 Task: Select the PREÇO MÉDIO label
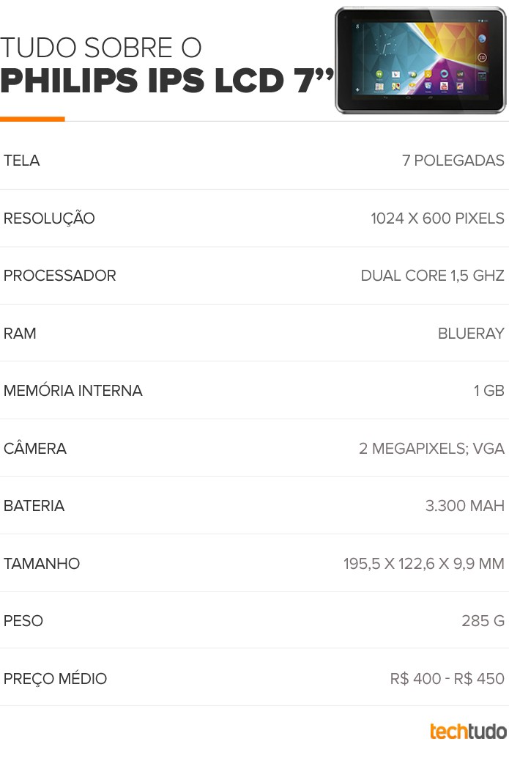pos(55,678)
